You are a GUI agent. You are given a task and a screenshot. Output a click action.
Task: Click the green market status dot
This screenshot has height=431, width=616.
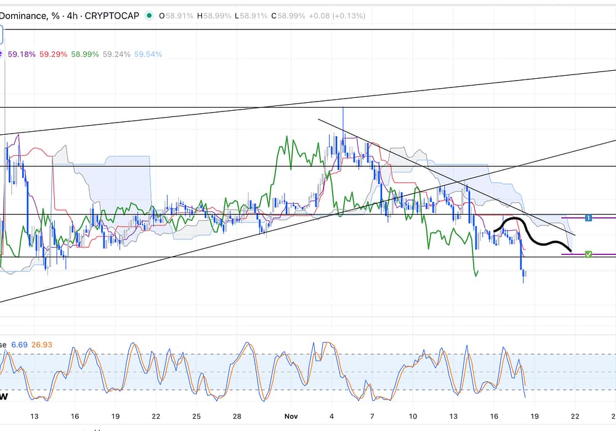(x=149, y=17)
